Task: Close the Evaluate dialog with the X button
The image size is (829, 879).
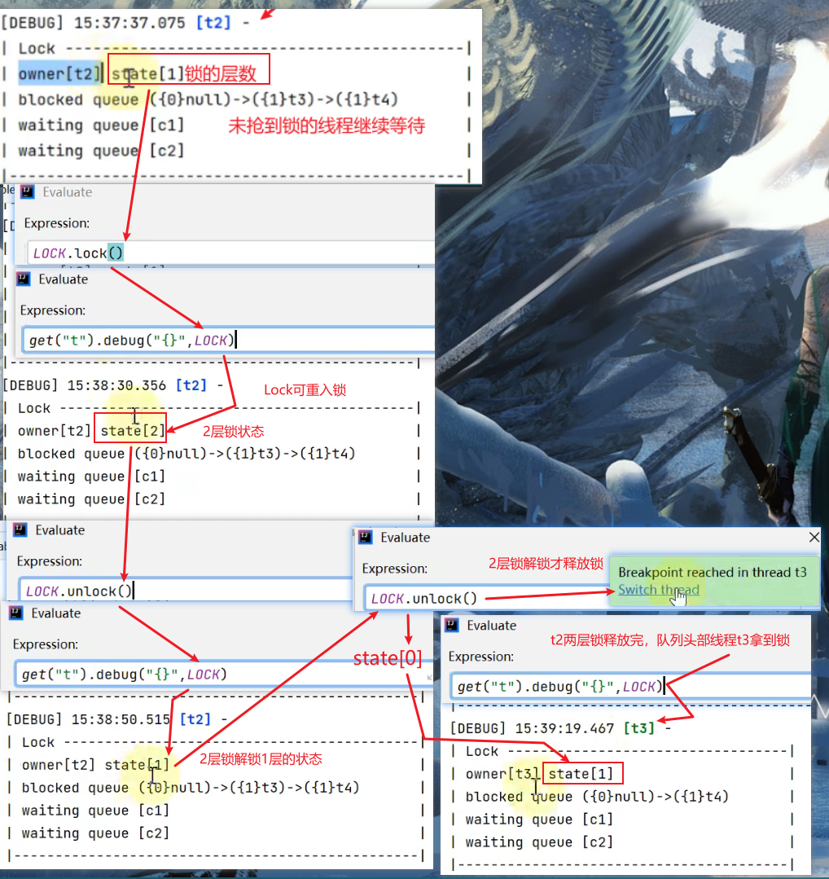Action: [814, 538]
